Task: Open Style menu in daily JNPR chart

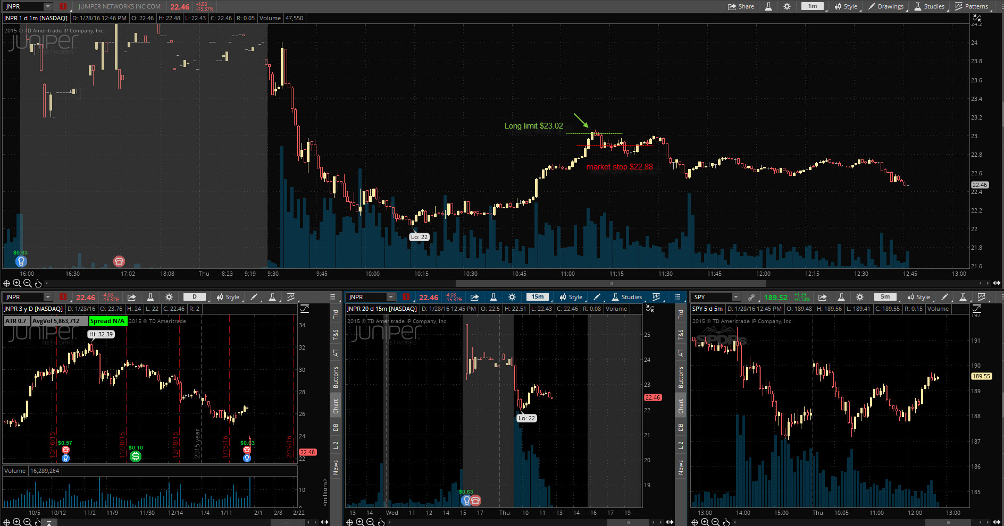Action: [228, 297]
